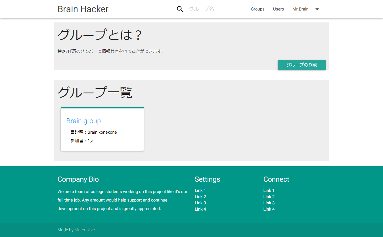The width and height of the screenshot is (383, 237).
Task: Click the Company Bio heading
Action: 78,179
